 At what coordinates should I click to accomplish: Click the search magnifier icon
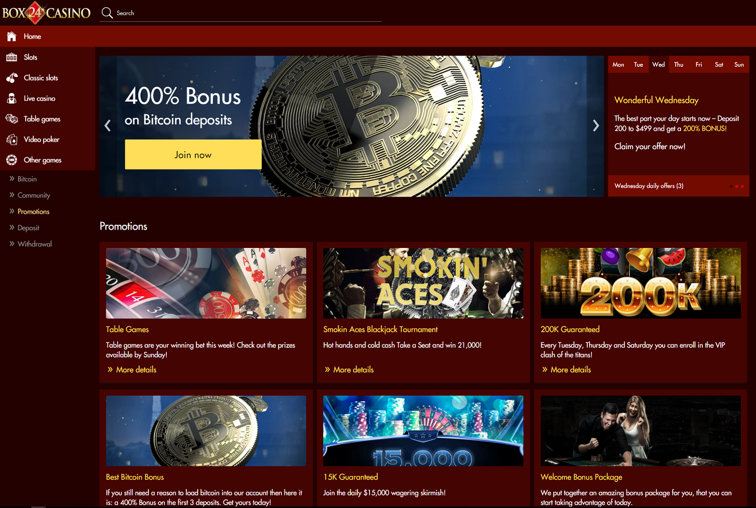[x=107, y=13]
